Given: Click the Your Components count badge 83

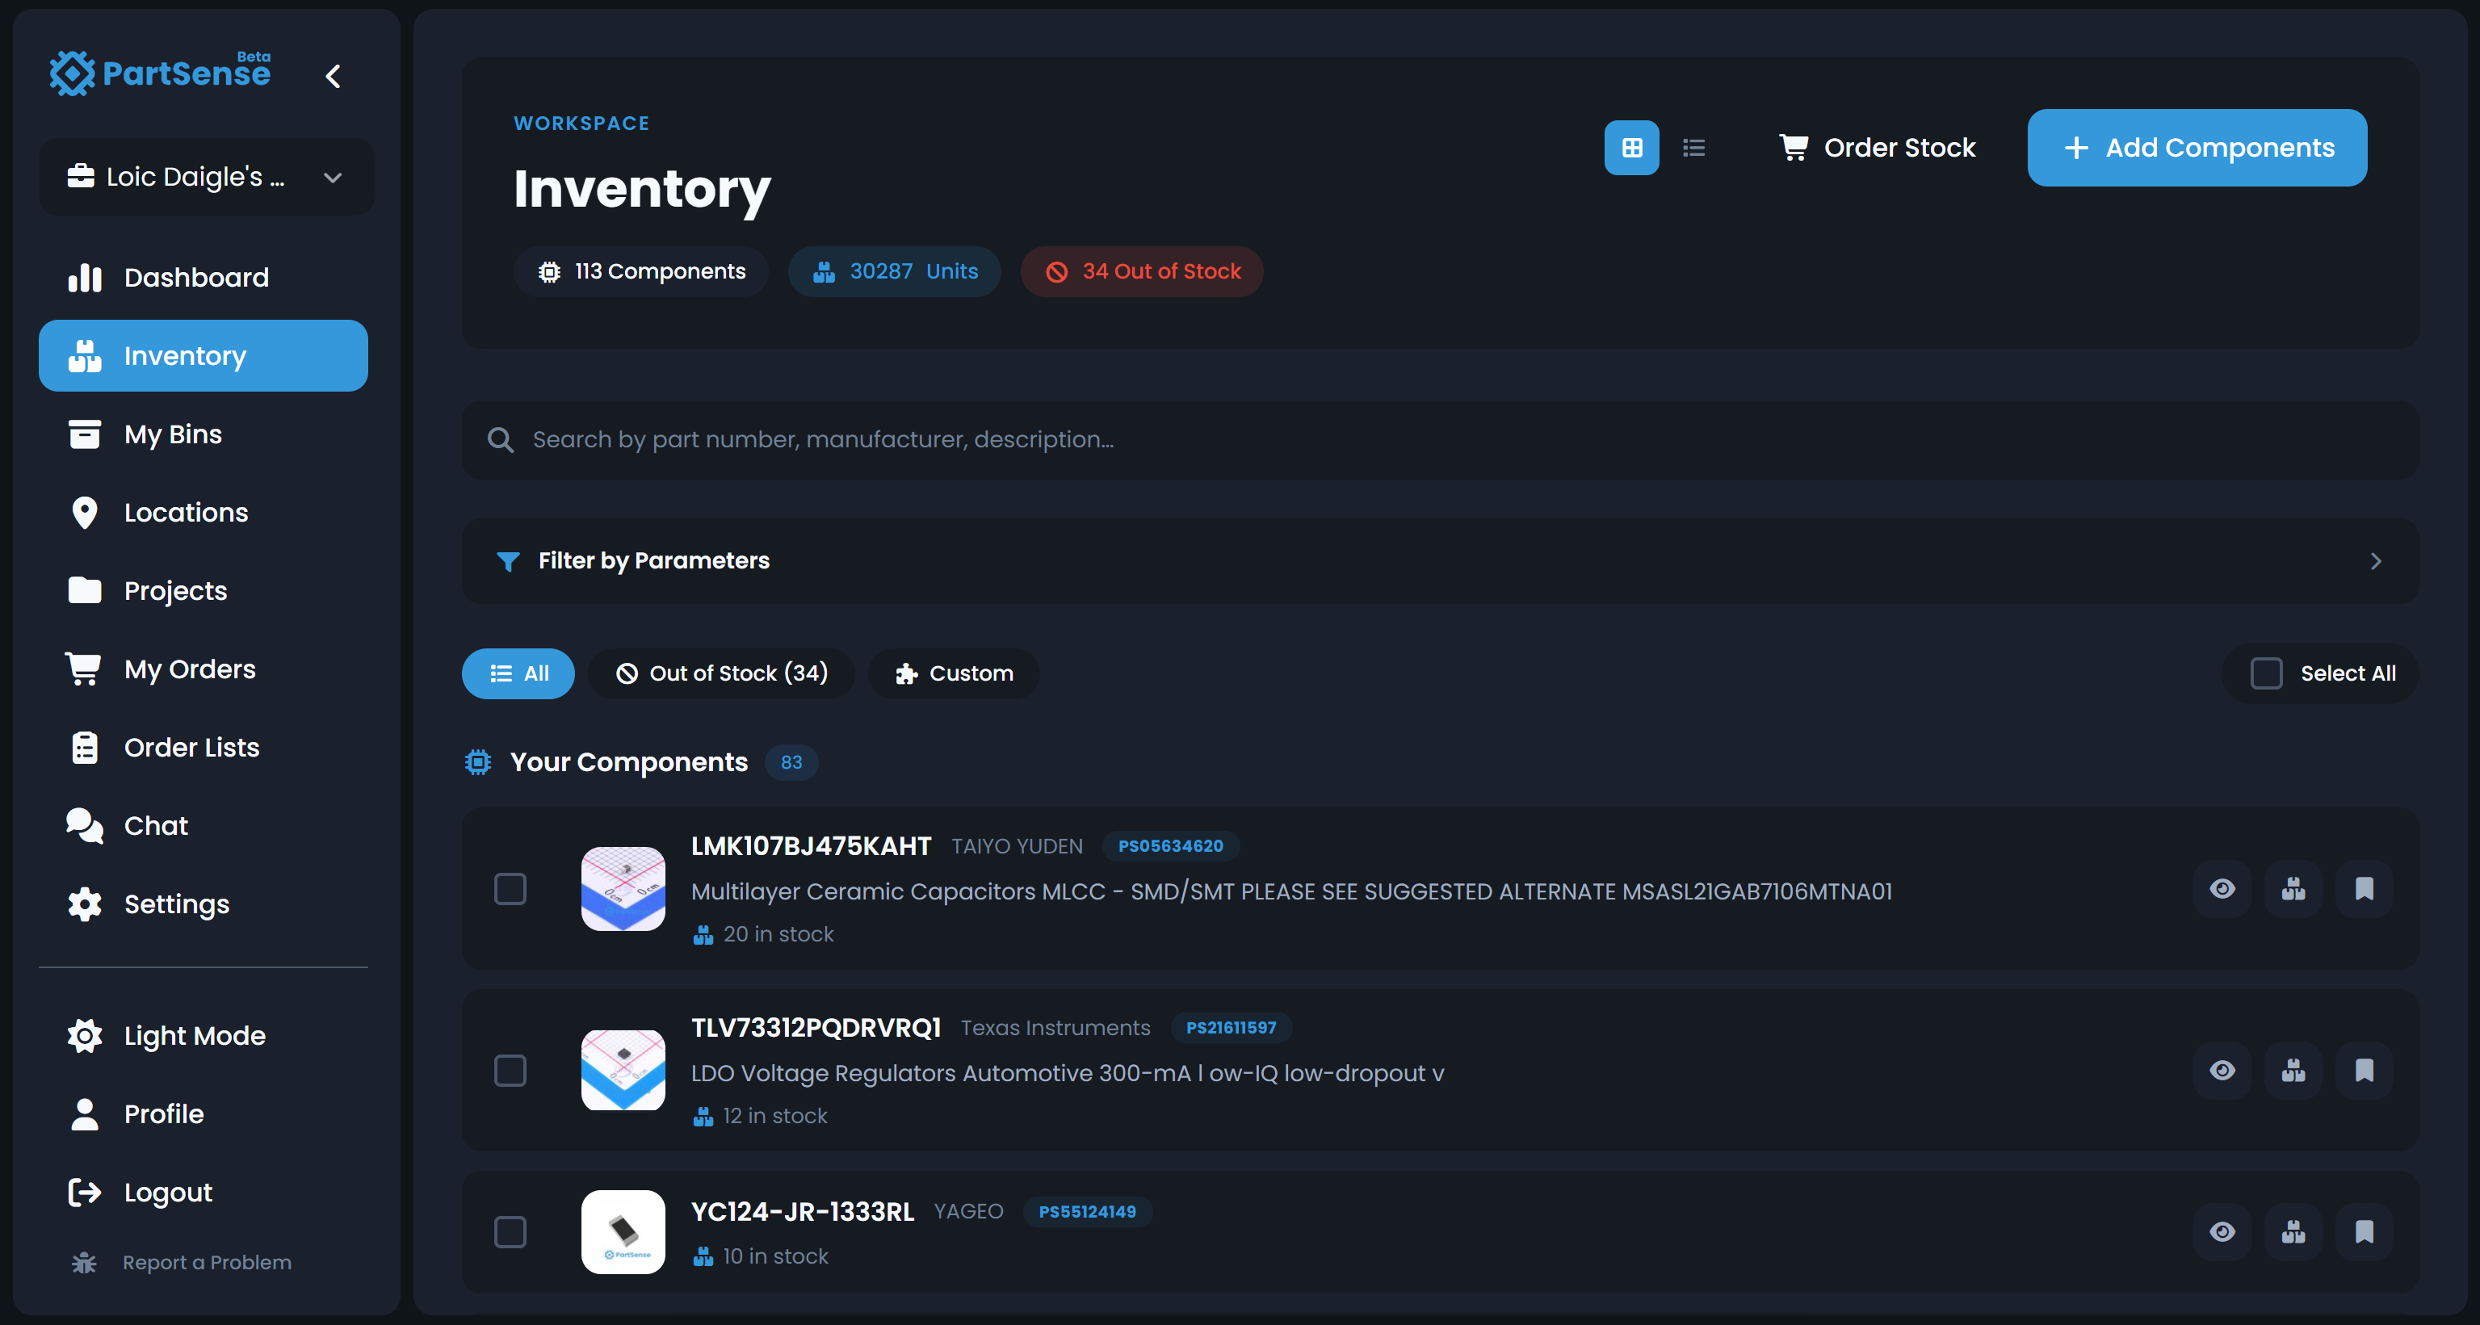Looking at the screenshot, I should tap(791, 761).
